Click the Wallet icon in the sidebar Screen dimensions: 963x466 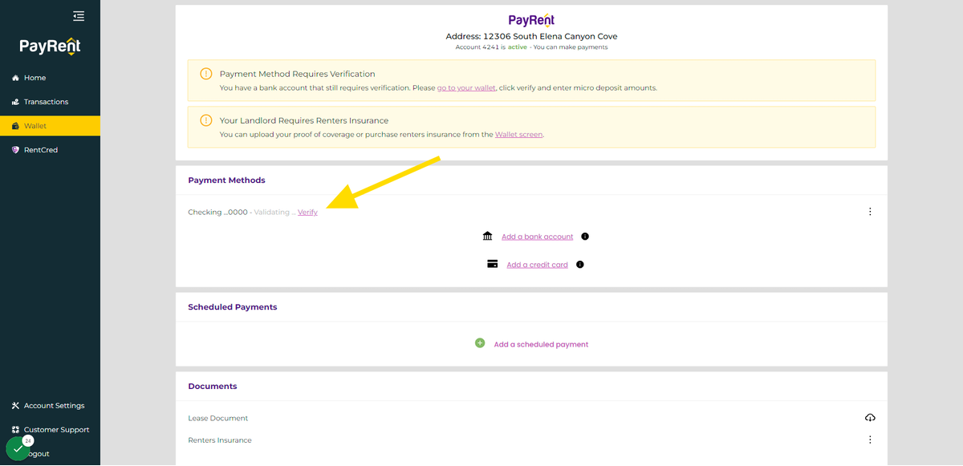pos(15,126)
